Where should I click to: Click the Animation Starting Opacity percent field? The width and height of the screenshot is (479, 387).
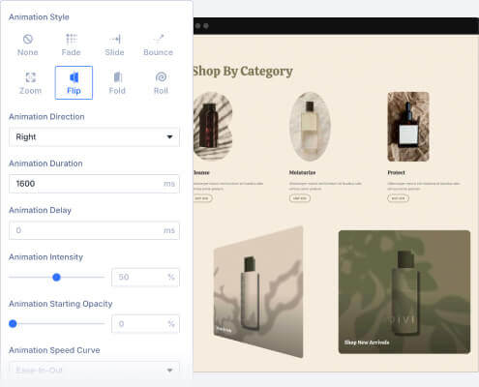click(x=145, y=324)
